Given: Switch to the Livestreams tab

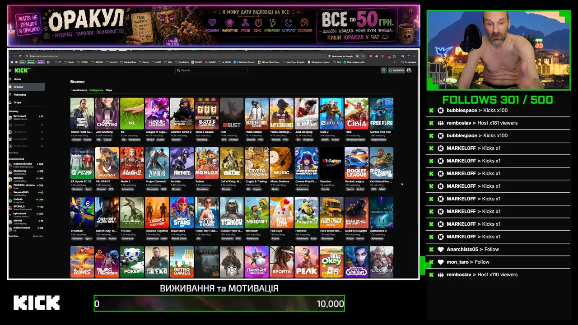Looking at the screenshot, I should pyautogui.click(x=79, y=90).
